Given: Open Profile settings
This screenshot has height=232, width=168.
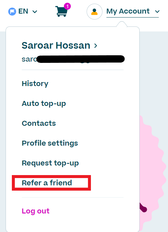Looking at the screenshot, I should tap(50, 143).
